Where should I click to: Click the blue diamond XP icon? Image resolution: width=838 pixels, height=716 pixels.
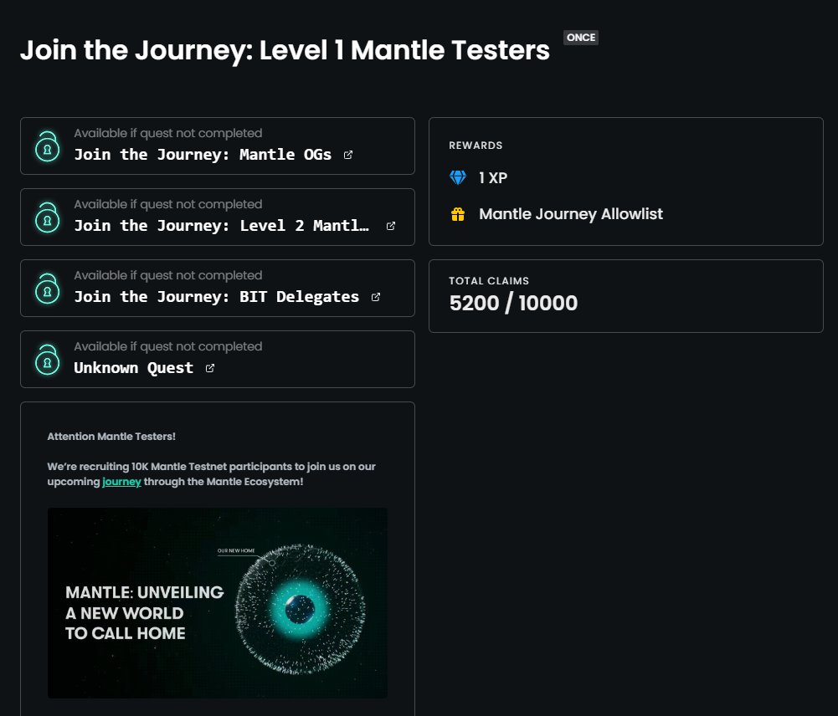click(458, 178)
